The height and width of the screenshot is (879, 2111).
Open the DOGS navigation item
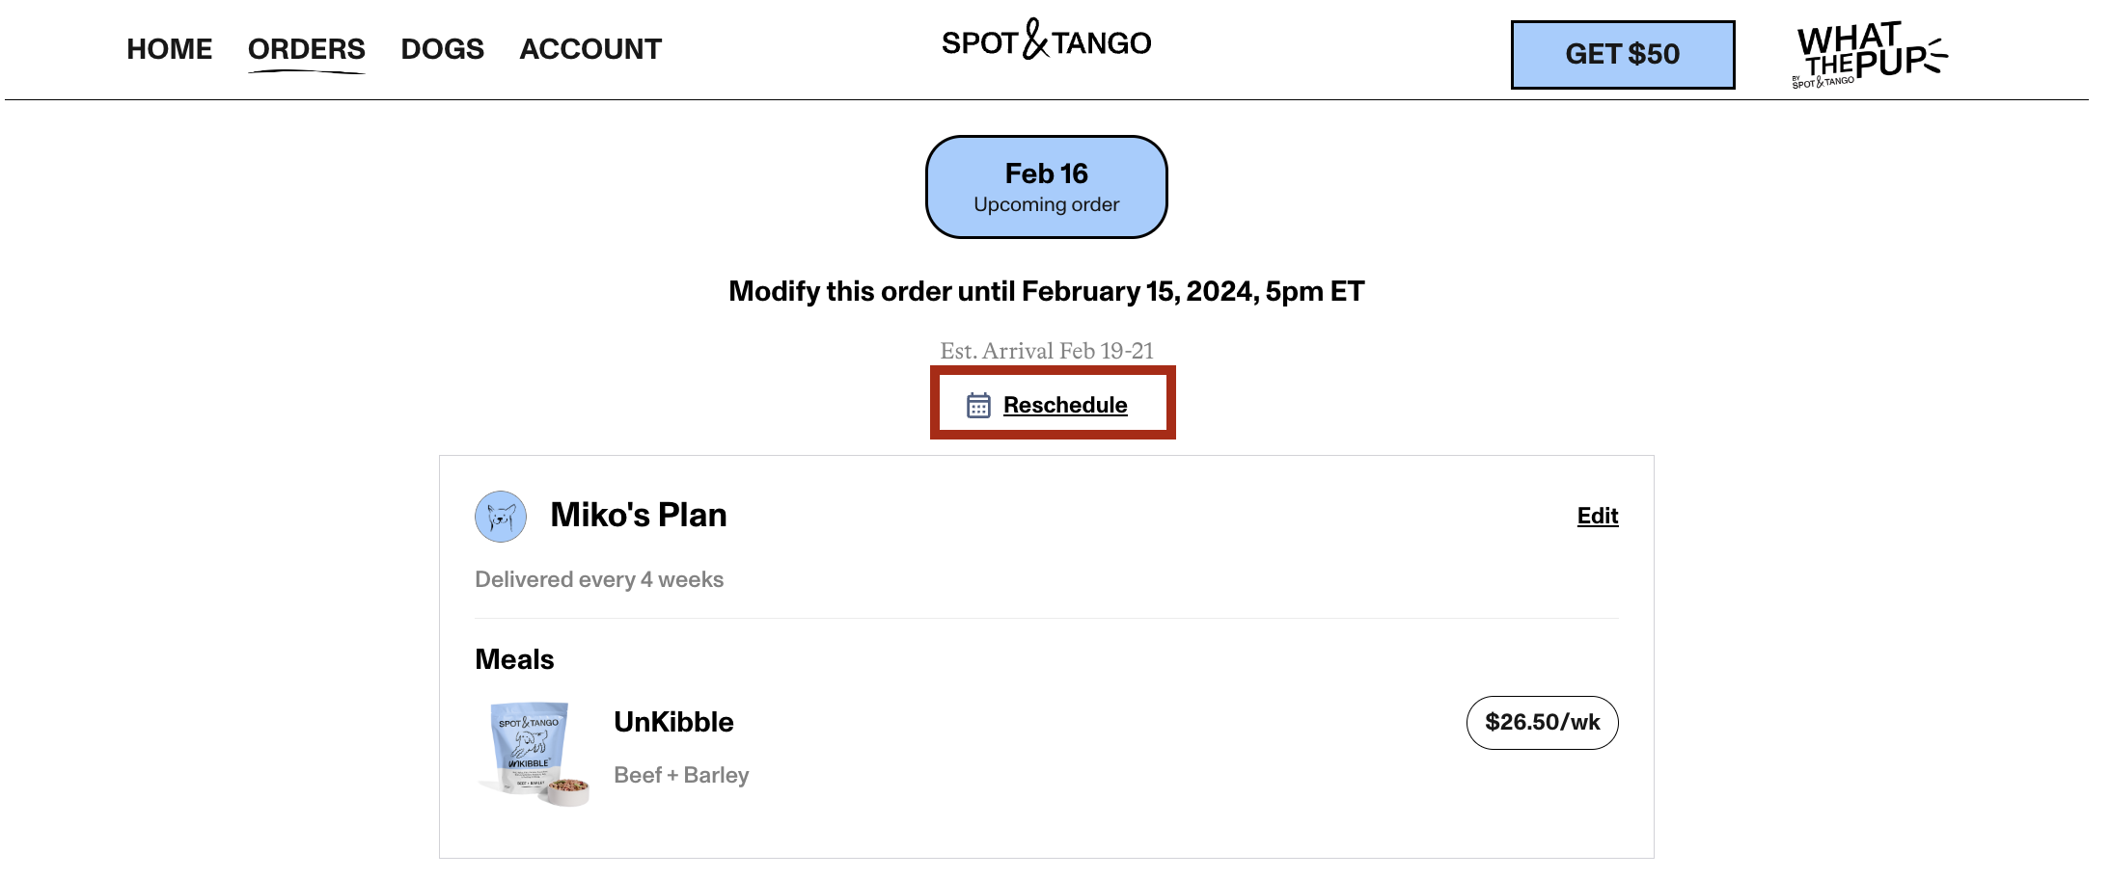coord(443,49)
